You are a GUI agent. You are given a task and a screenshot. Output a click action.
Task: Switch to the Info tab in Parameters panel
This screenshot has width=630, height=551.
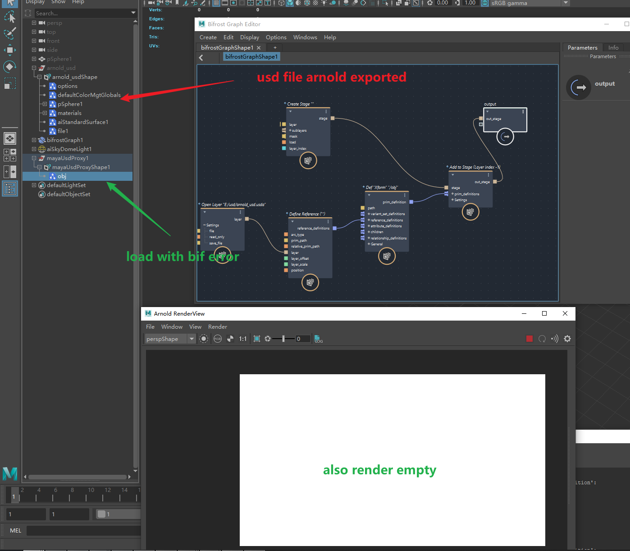(613, 47)
